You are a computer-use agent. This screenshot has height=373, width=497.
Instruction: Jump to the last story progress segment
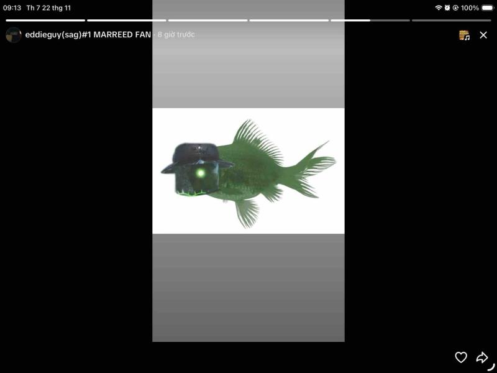(452, 20)
